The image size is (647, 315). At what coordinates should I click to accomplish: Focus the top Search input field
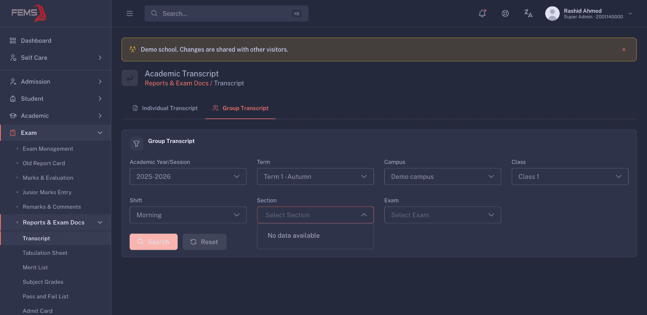pyautogui.click(x=226, y=14)
